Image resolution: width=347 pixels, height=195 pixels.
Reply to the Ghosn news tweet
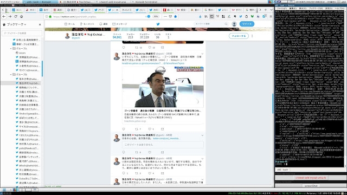point(124,129)
